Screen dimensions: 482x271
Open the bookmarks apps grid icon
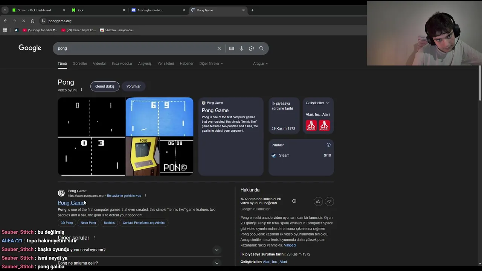coord(5,30)
